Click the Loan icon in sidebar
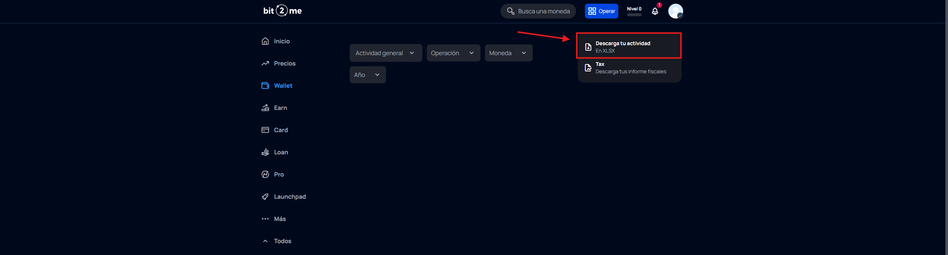948x255 pixels. [265, 152]
